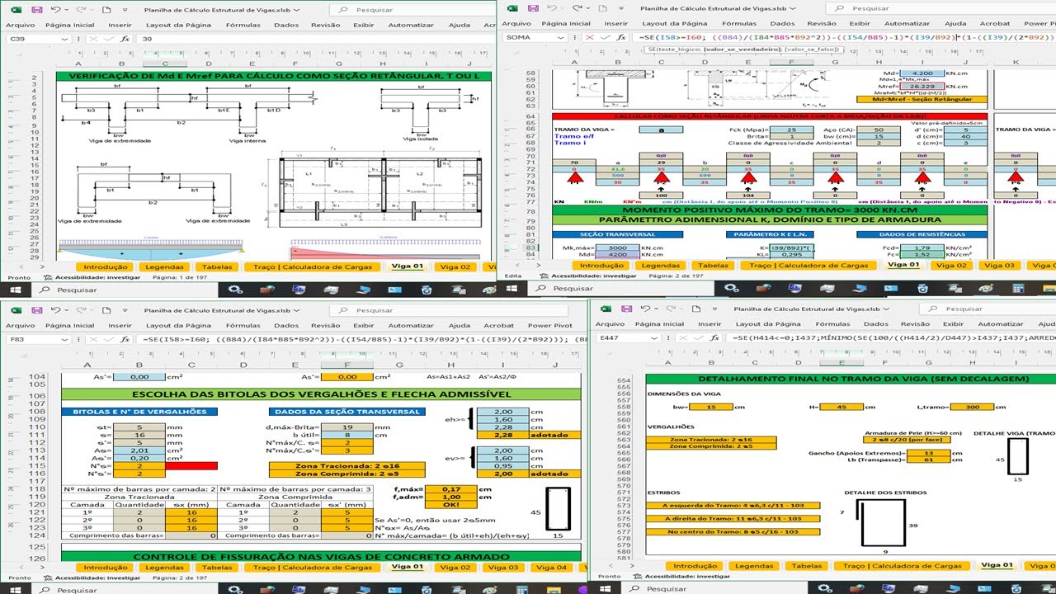Image resolution: width=1056 pixels, height=594 pixels.
Task: Click the Windows Start button on the top-left taskbar
Action: pyautogui.click(x=16, y=291)
